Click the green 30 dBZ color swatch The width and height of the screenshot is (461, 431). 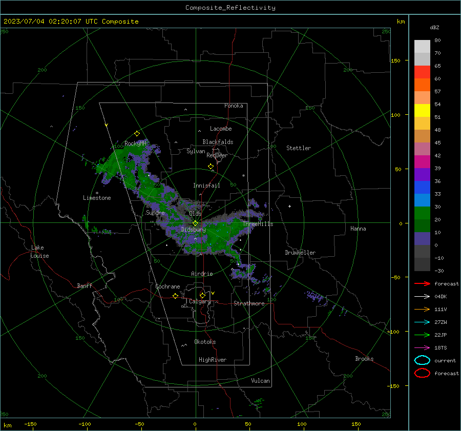coord(422,213)
